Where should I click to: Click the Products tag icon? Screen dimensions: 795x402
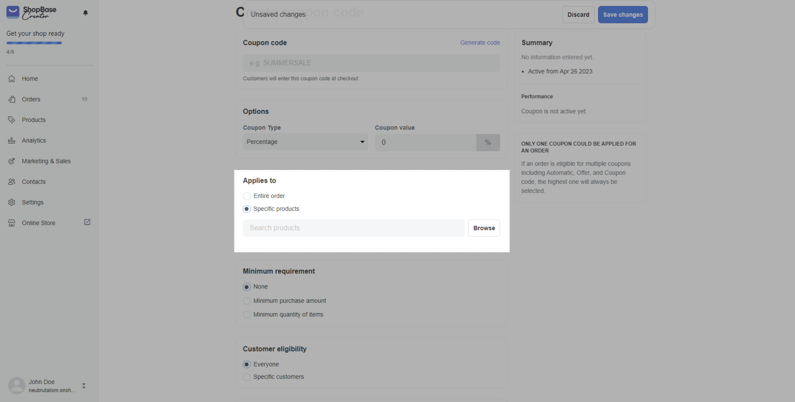point(11,120)
